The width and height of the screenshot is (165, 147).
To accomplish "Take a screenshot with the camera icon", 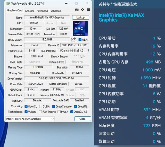I will coord(77,10).
